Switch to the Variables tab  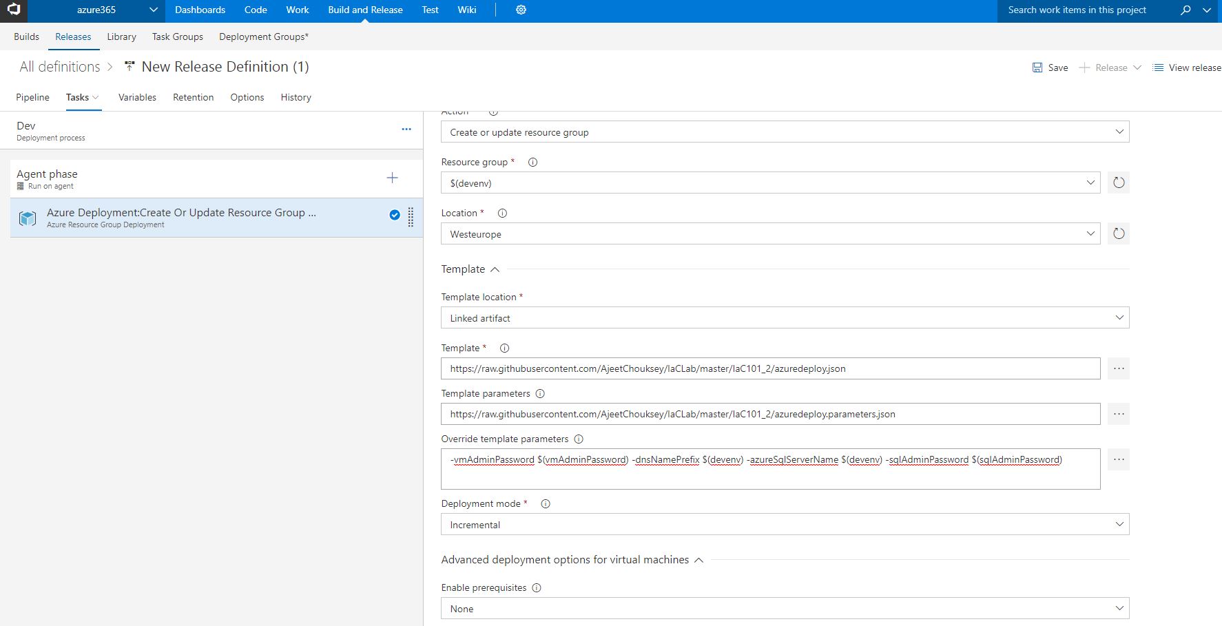tap(137, 97)
